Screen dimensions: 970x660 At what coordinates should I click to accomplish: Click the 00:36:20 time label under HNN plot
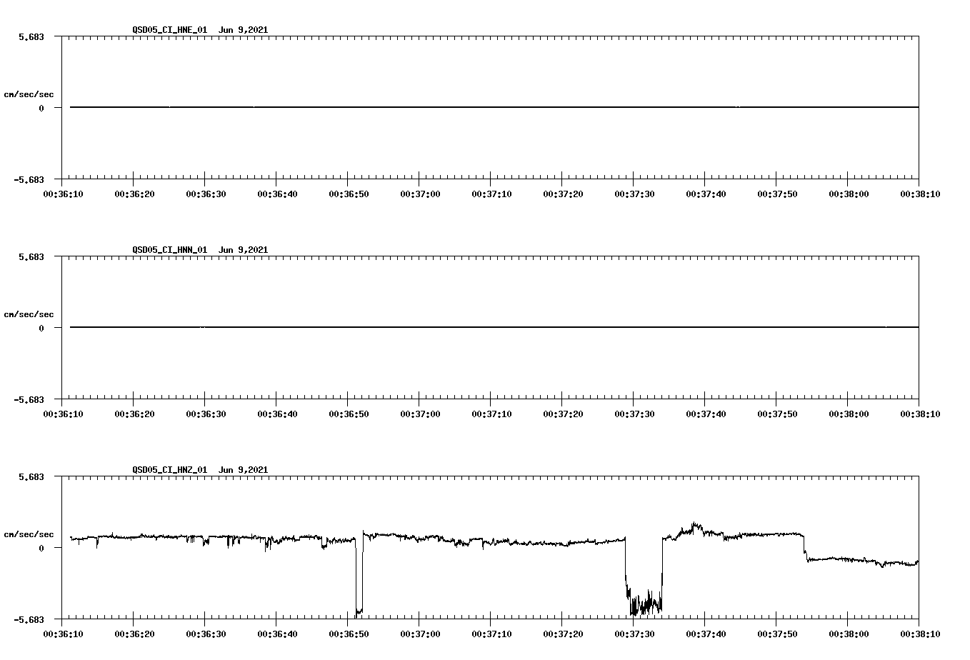click(134, 414)
